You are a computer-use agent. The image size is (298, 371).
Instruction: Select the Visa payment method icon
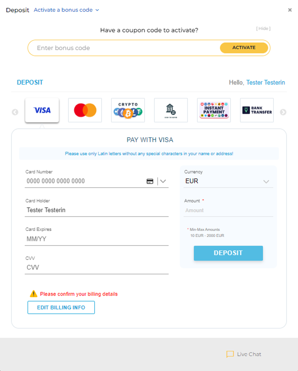pyautogui.click(x=42, y=110)
